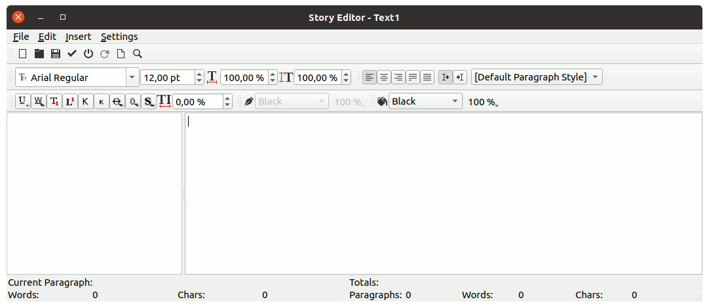Viewport: 709px width, 308px height.
Task: Open the Insert menu
Action: [x=78, y=37]
